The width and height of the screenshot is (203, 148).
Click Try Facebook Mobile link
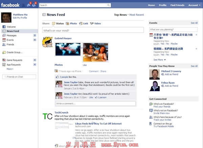point(164,126)
